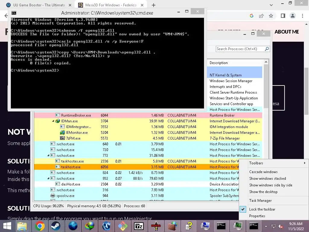Open the blue globe browser taskbar icon

coord(73,226)
